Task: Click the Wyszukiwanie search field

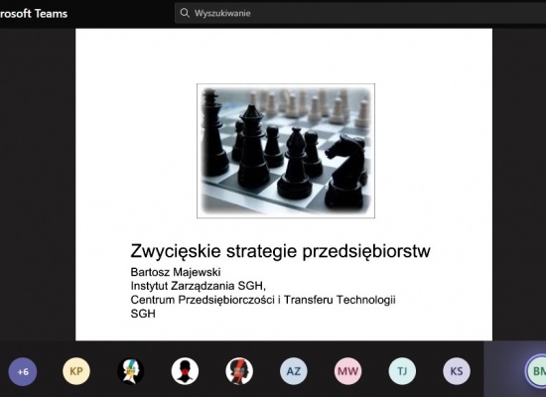Action: [360, 13]
